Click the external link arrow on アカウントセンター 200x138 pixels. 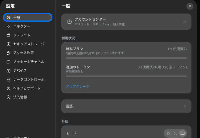[x=185, y=22]
